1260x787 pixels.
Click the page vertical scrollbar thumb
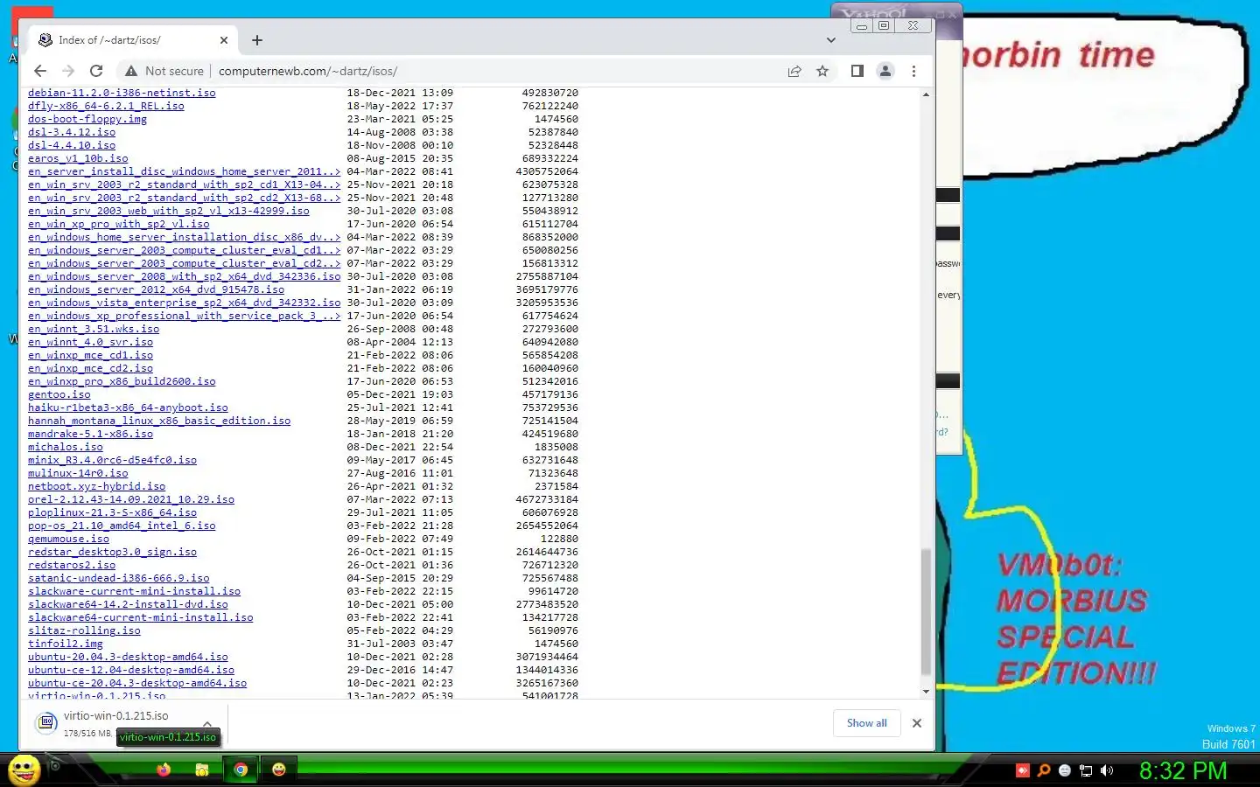[x=926, y=611]
